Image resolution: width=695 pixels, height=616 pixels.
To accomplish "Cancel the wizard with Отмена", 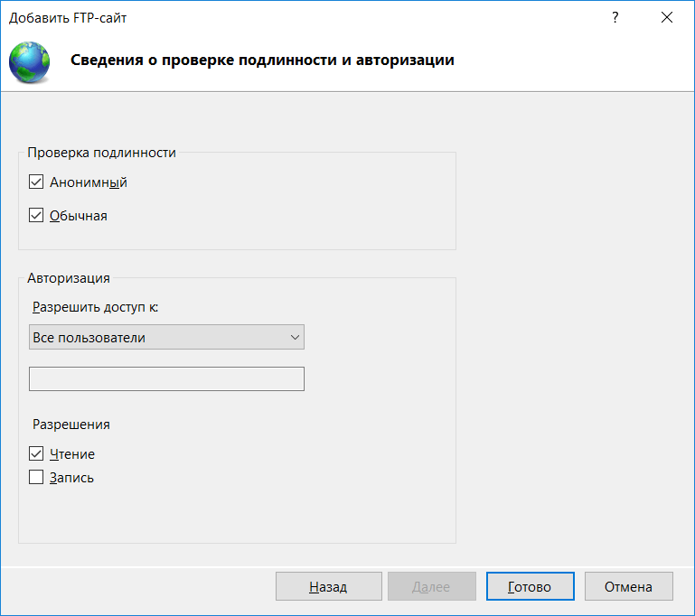I will (628, 586).
